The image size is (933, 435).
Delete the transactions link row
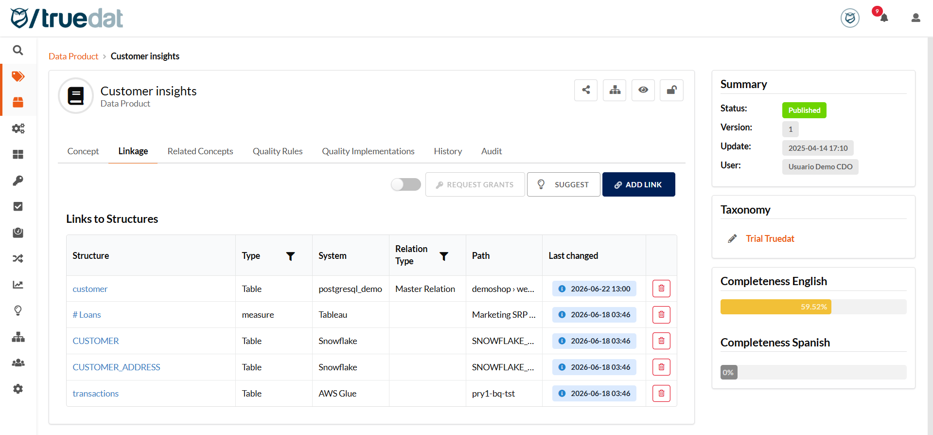coord(661,393)
